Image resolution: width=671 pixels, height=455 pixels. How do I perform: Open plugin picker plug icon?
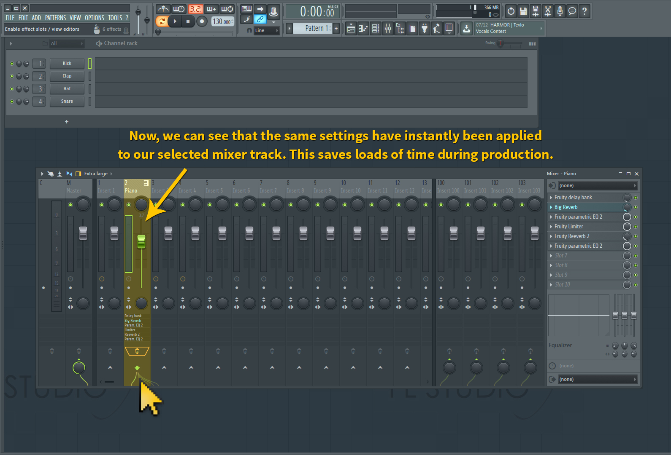click(425, 28)
